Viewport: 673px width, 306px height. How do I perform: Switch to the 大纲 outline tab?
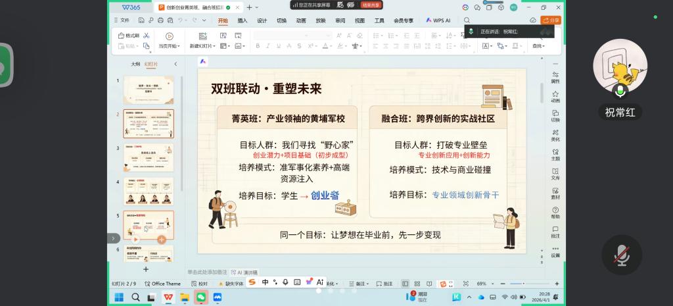[x=135, y=64]
